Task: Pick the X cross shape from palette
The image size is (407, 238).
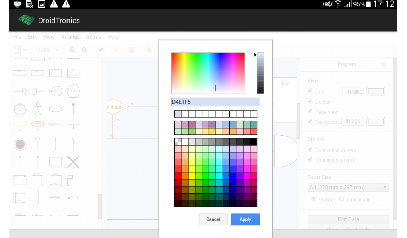Action: (x=73, y=161)
